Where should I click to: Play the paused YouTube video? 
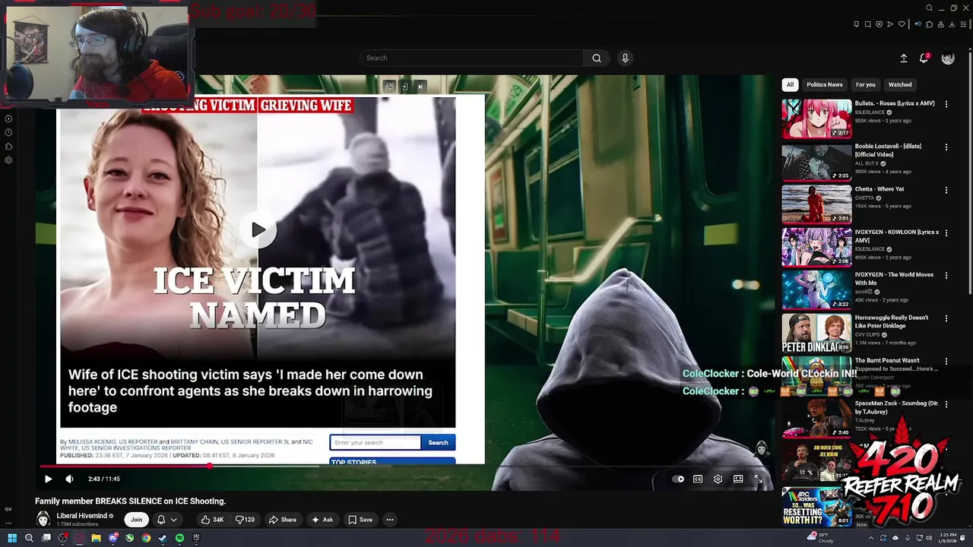(48, 479)
